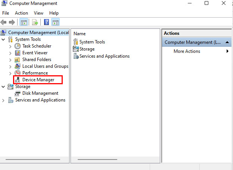Screen dimensions: 233x170
Task: Open the Help menu
Action: coord(54,13)
